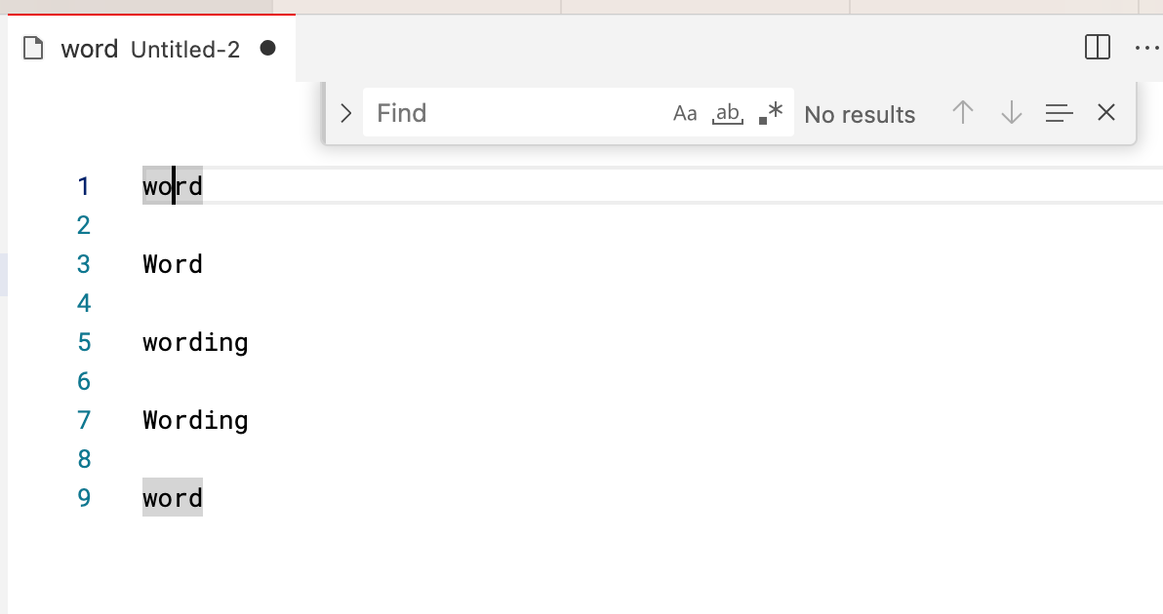Viewport: 1163px width, 614px height.
Task: Click line number 5 in the gutter
Action: 84,342
